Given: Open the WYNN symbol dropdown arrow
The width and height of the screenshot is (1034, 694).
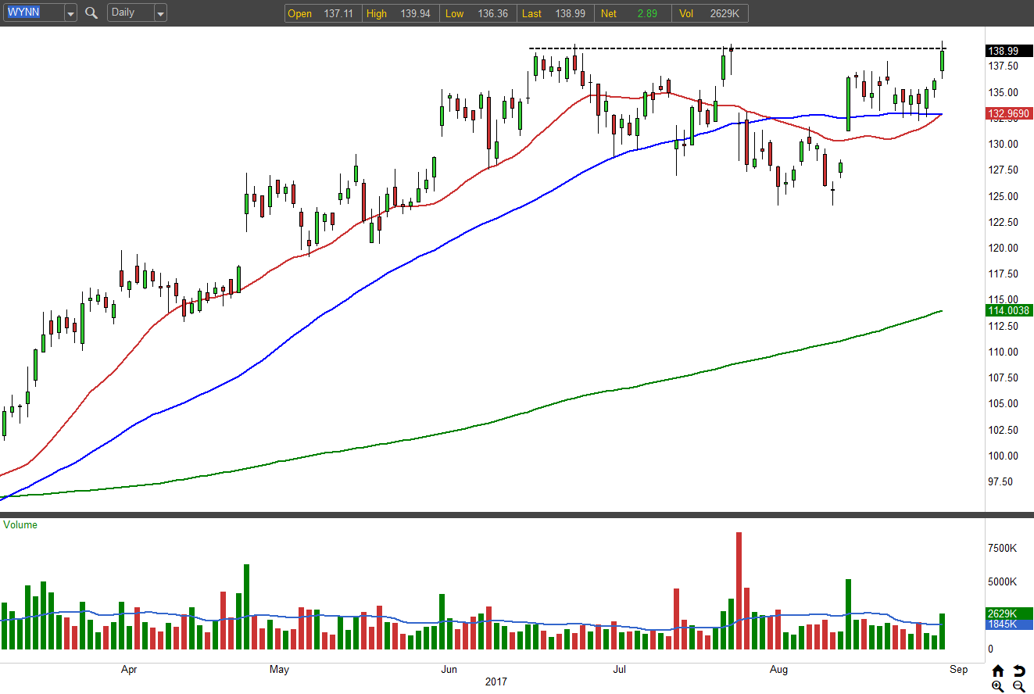Looking at the screenshot, I should point(70,13).
